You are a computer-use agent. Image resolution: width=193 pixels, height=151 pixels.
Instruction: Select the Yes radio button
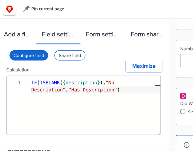coord(183,112)
